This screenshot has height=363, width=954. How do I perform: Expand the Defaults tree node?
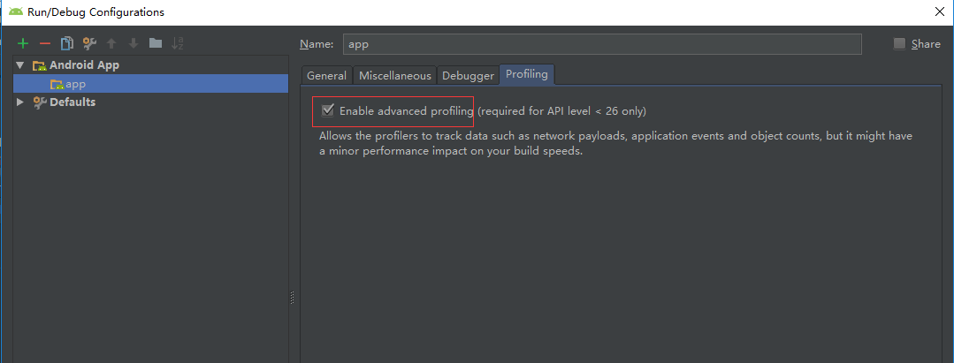(20, 102)
